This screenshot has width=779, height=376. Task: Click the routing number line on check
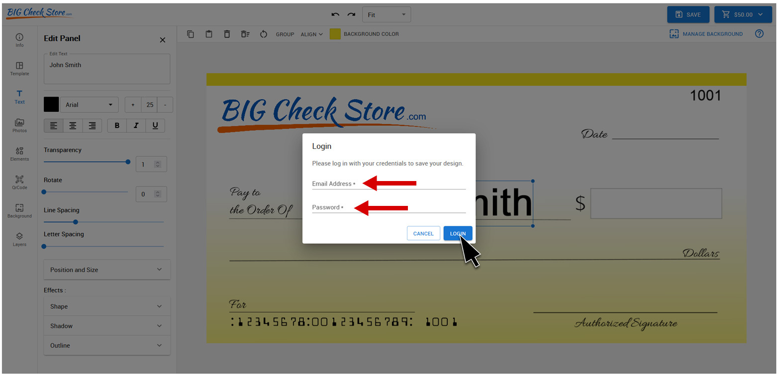[x=343, y=322]
